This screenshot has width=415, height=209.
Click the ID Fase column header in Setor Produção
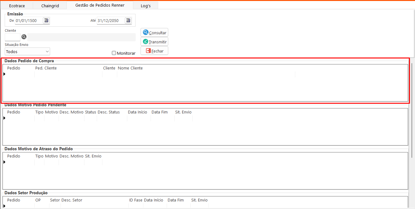[x=135, y=200]
